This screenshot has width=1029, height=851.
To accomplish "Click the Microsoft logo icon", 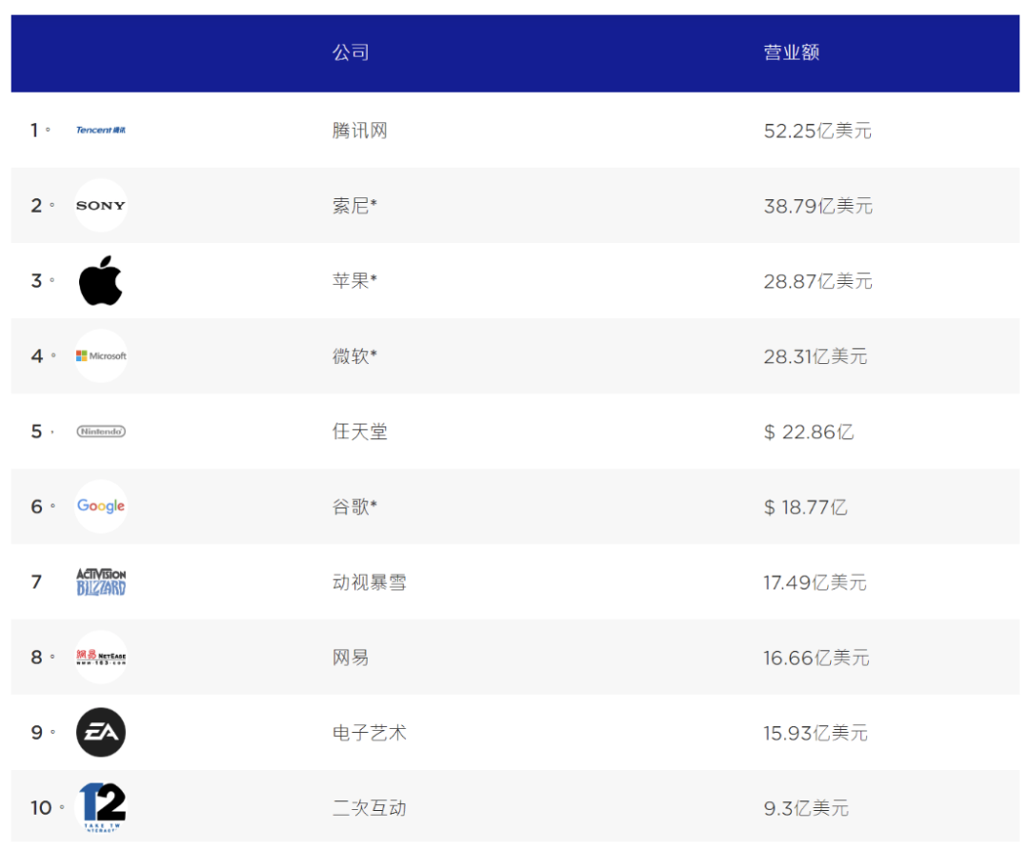I will pyautogui.click(x=101, y=355).
